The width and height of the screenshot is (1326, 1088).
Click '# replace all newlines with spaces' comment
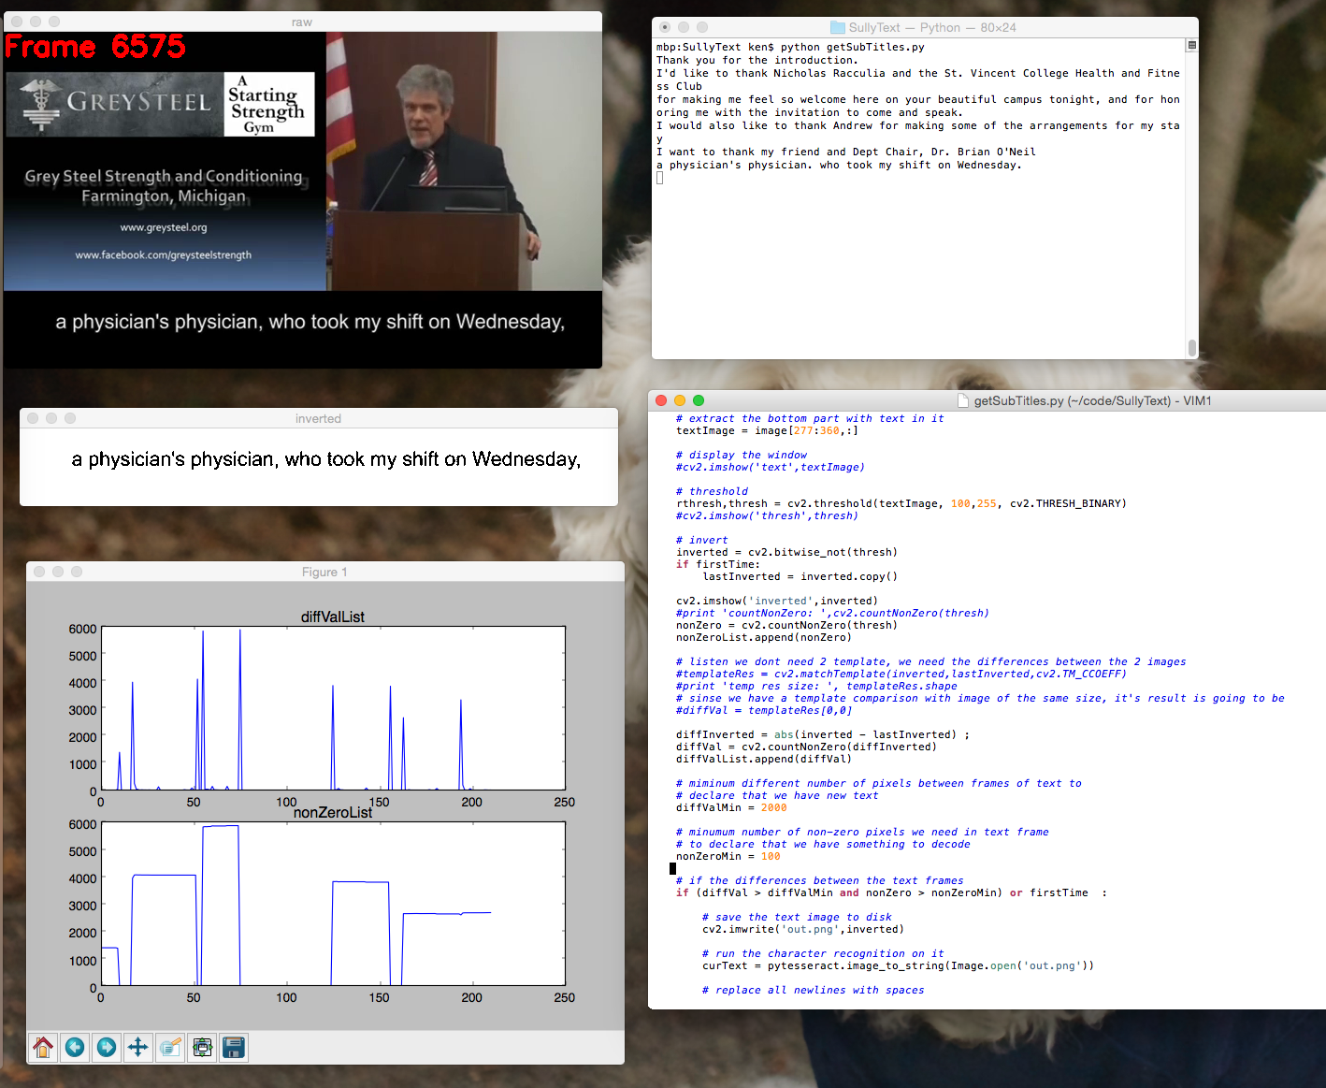point(813,990)
